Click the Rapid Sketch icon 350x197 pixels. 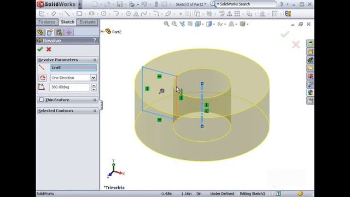coord(288,14)
